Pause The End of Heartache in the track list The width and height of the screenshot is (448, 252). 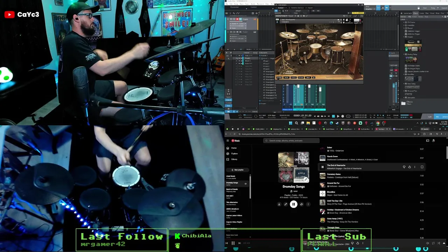pos(322,167)
